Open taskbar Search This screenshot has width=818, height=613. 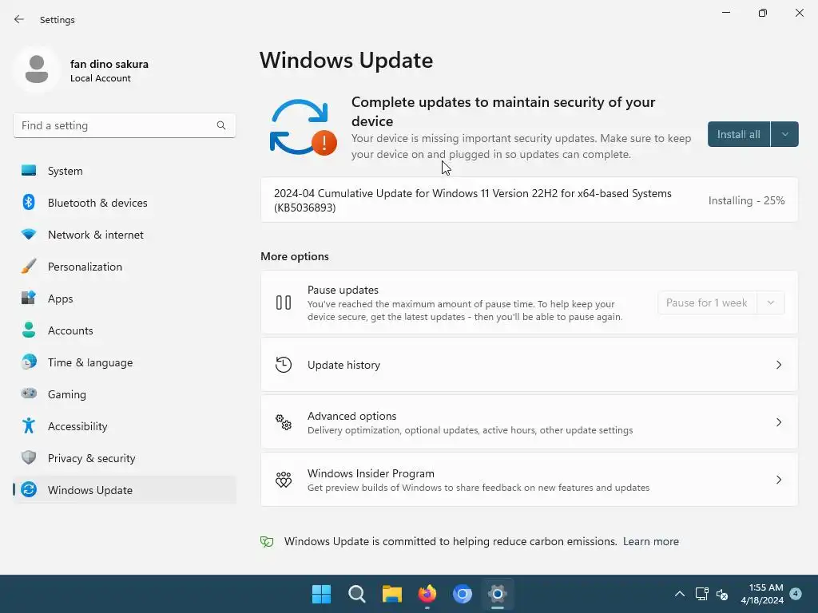pos(357,594)
